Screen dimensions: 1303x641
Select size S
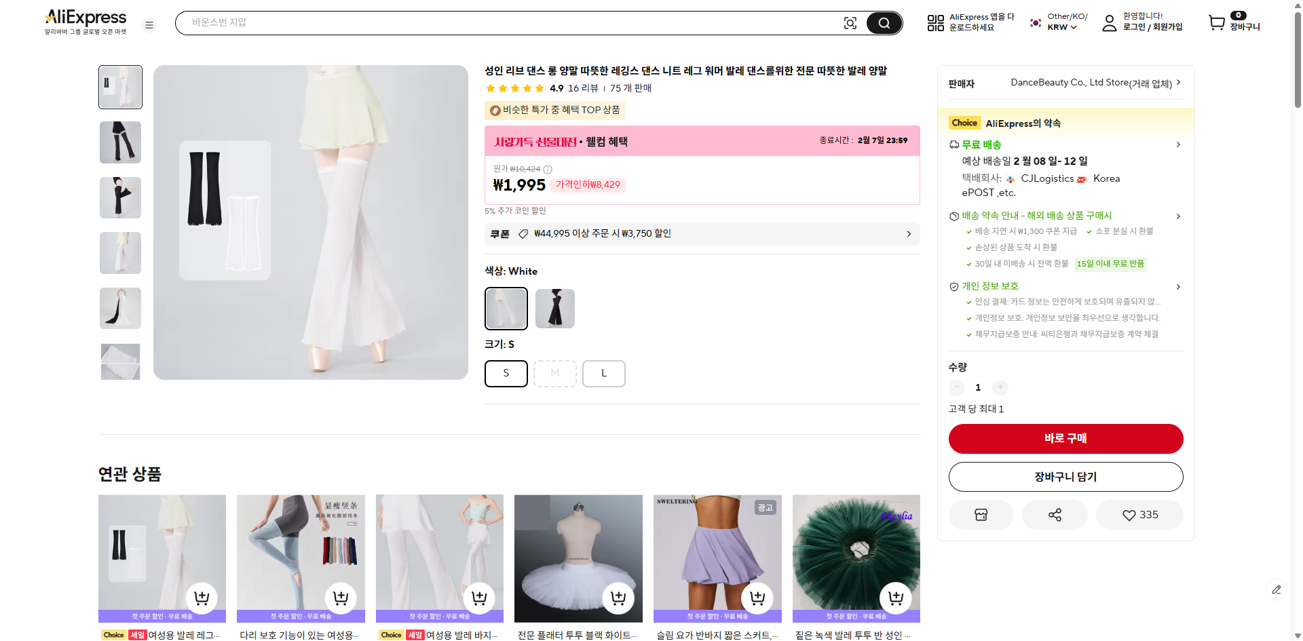(x=506, y=373)
